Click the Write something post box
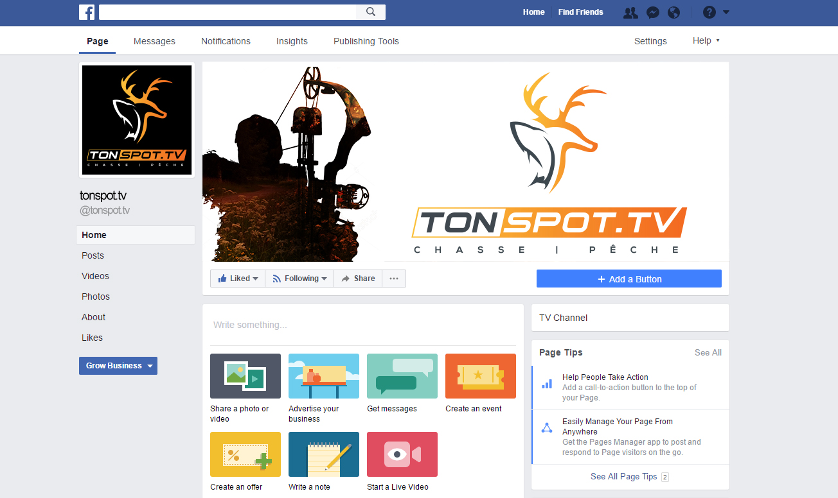Image resolution: width=838 pixels, height=498 pixels. [x=363, y=325]
